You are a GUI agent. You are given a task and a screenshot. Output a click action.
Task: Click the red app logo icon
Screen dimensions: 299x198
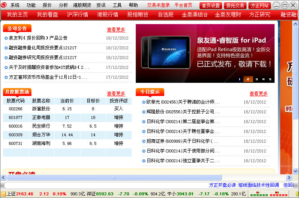click(x=4, y=5)
